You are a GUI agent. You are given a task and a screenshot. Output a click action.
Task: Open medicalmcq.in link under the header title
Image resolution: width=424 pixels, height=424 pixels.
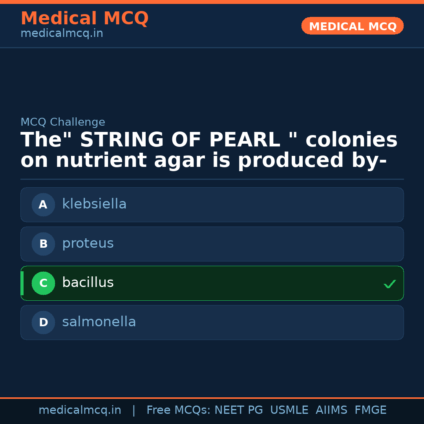pos(62,34)
